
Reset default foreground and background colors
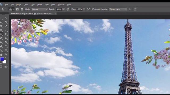[x=1, y=63]
